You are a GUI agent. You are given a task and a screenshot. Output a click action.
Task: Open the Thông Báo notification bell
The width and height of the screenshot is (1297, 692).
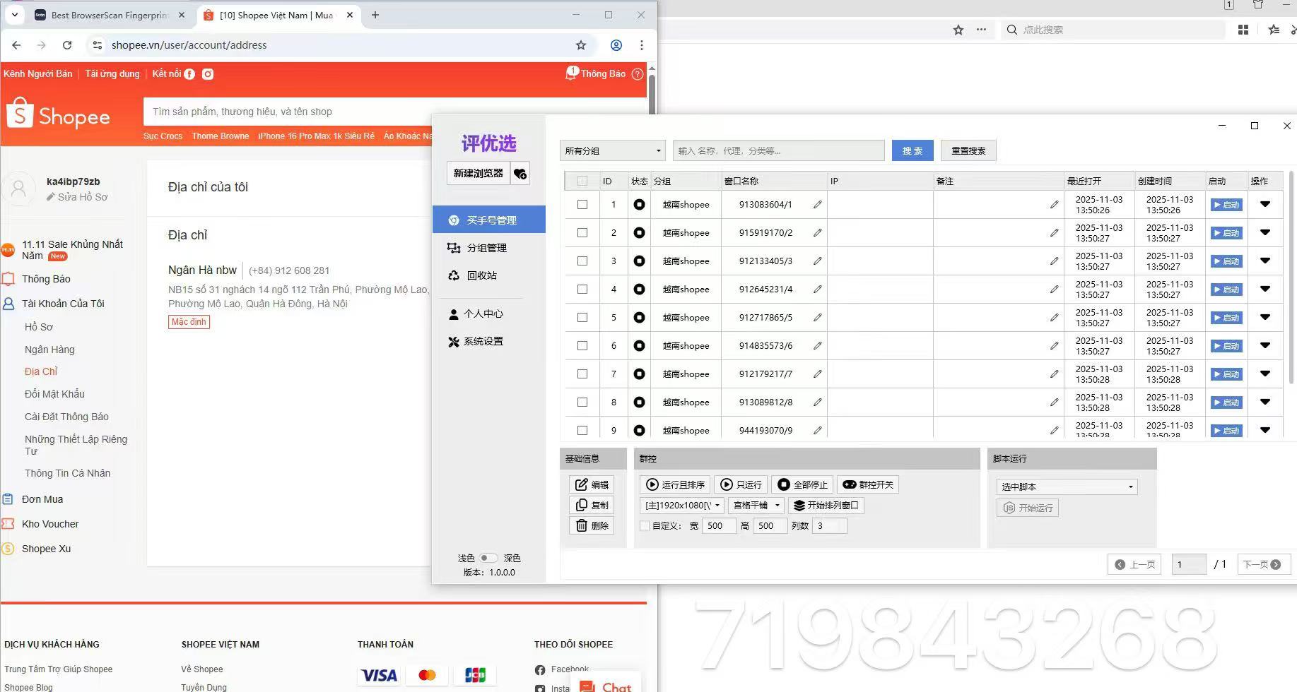pos(571,73)
